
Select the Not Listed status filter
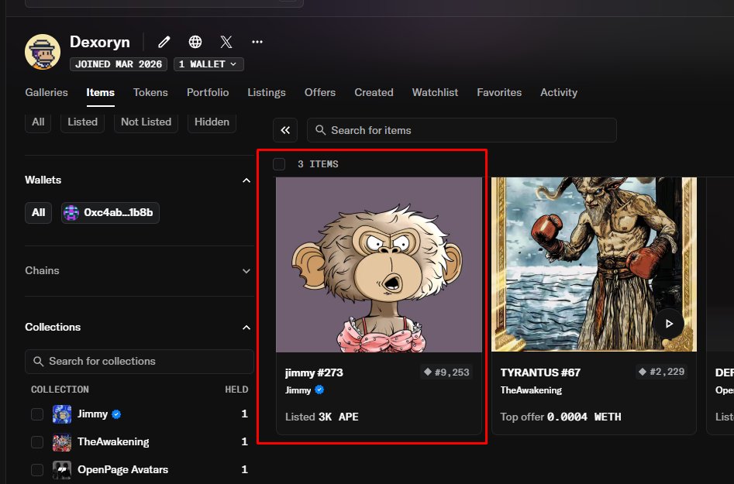(146, 122)
